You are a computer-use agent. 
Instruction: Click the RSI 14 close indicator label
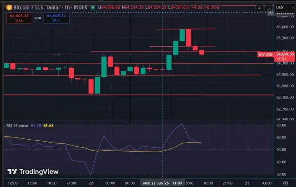pos(17,126)
